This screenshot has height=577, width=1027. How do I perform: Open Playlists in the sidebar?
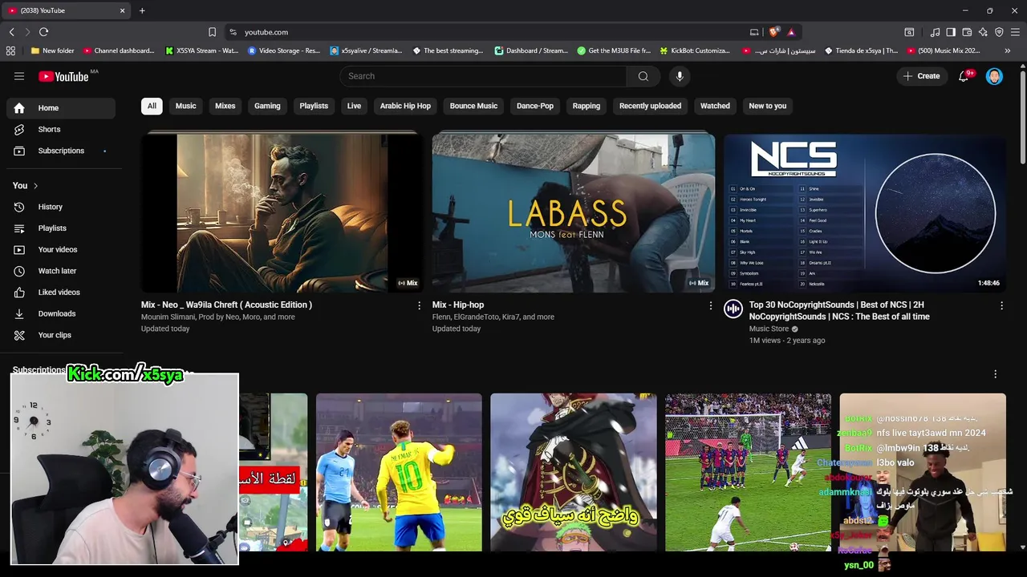(x=61, y=228)
